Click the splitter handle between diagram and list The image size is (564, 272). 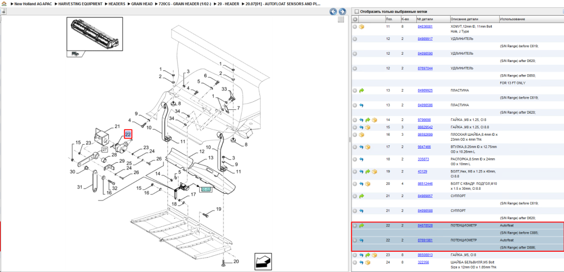point(350,140)
